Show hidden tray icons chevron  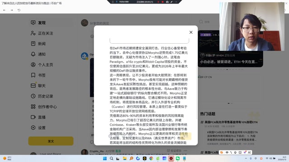point(246,158)
